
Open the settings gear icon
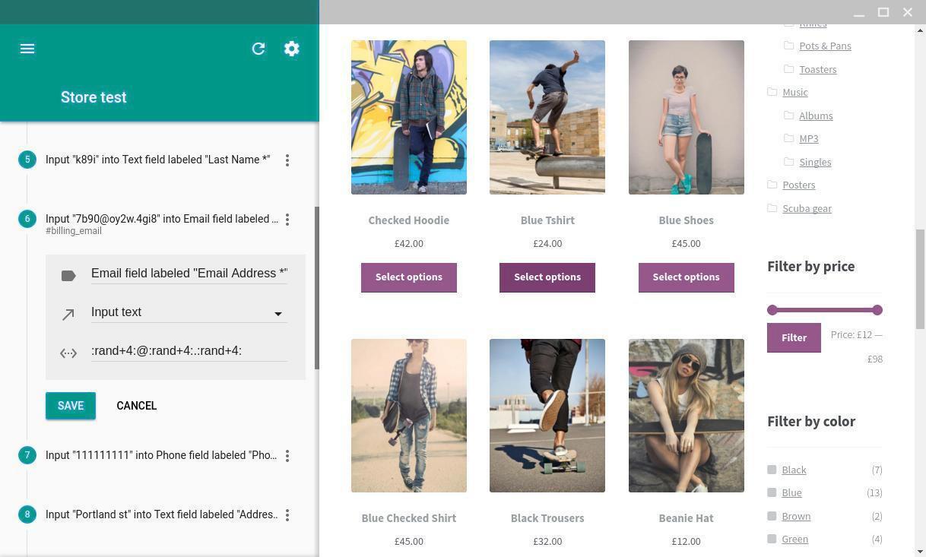coord(292,49)
